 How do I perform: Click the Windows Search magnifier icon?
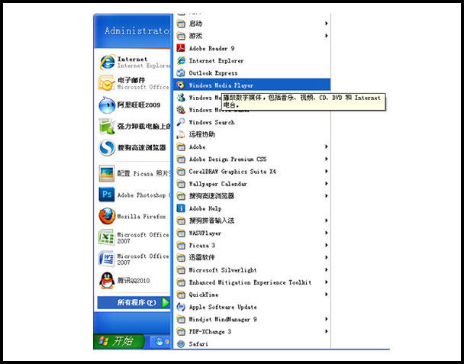181,122
